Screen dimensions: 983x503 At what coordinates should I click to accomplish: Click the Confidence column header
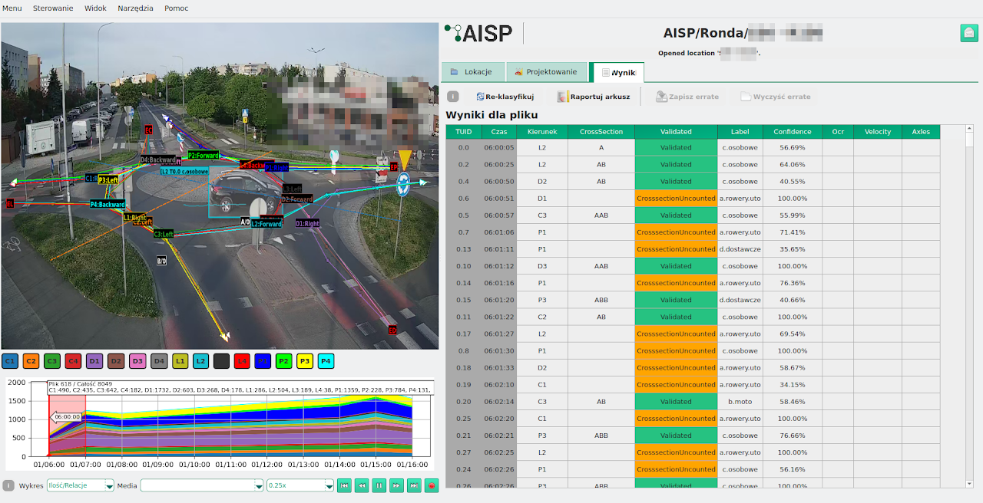coord(792,132)
